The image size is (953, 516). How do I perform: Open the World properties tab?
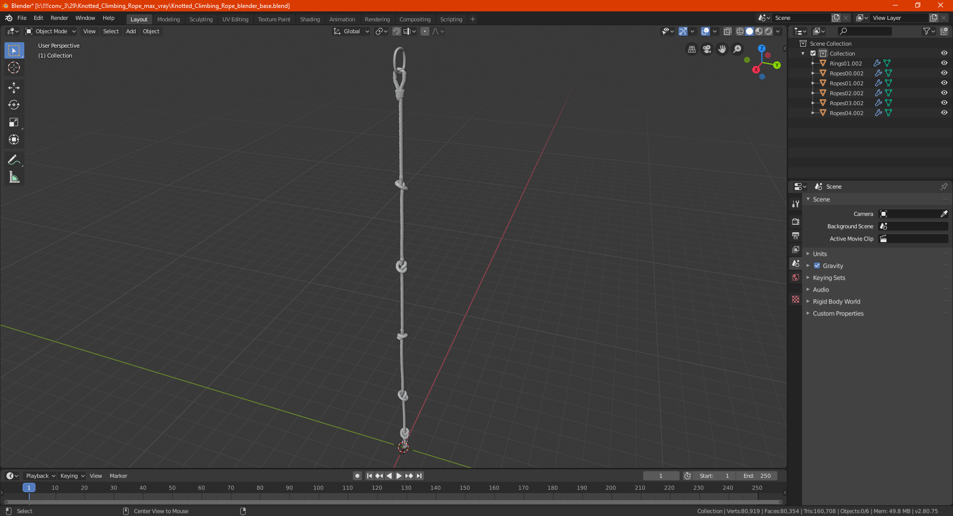pos(796,277)
